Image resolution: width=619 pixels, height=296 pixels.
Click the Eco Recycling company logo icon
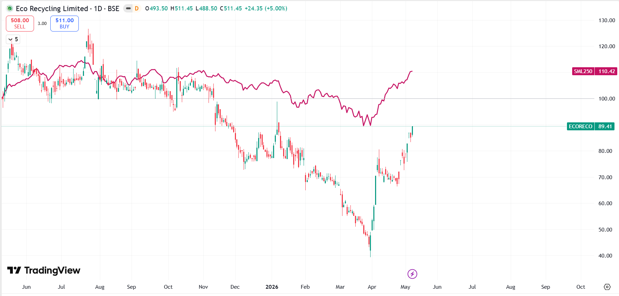[x=10, y=8]
